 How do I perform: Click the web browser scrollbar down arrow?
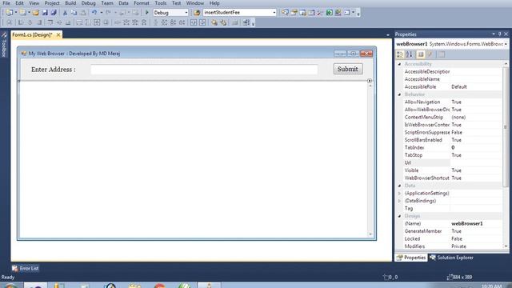(x=370, y=234)
